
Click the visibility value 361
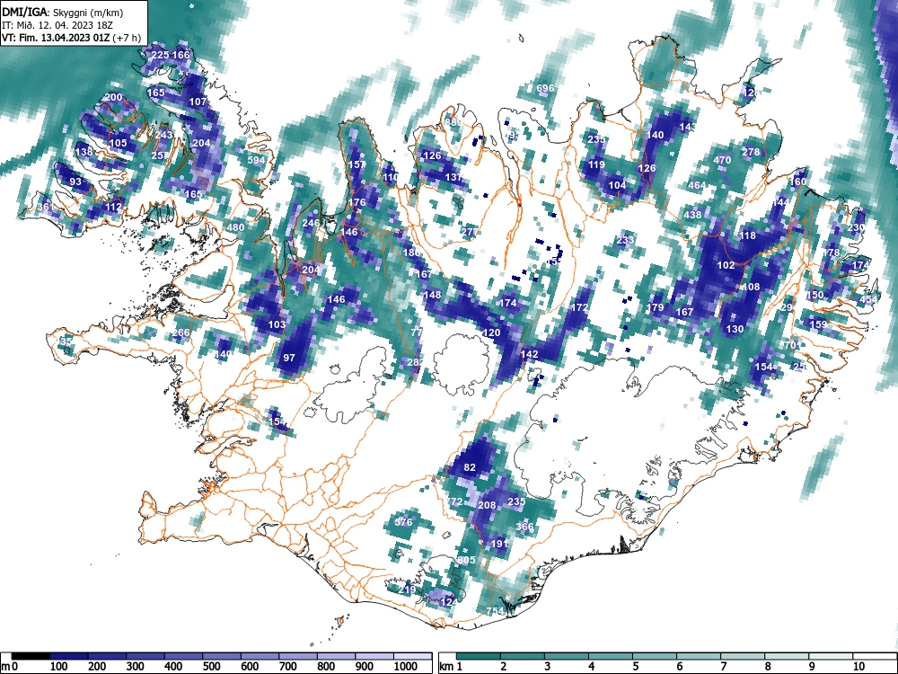(x=45, y=207)
